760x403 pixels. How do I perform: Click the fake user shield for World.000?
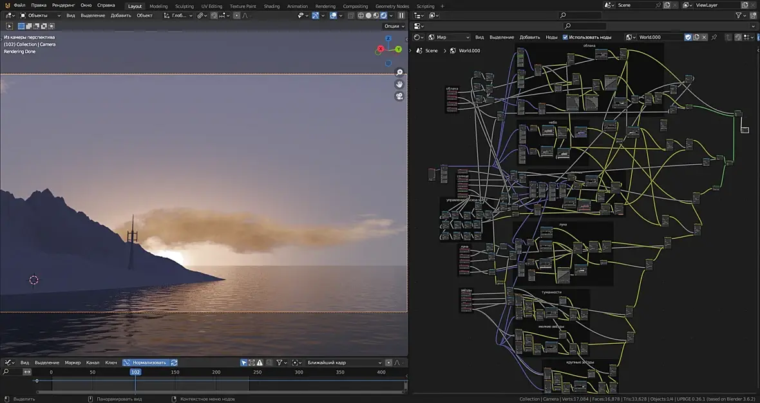point(688,37)
